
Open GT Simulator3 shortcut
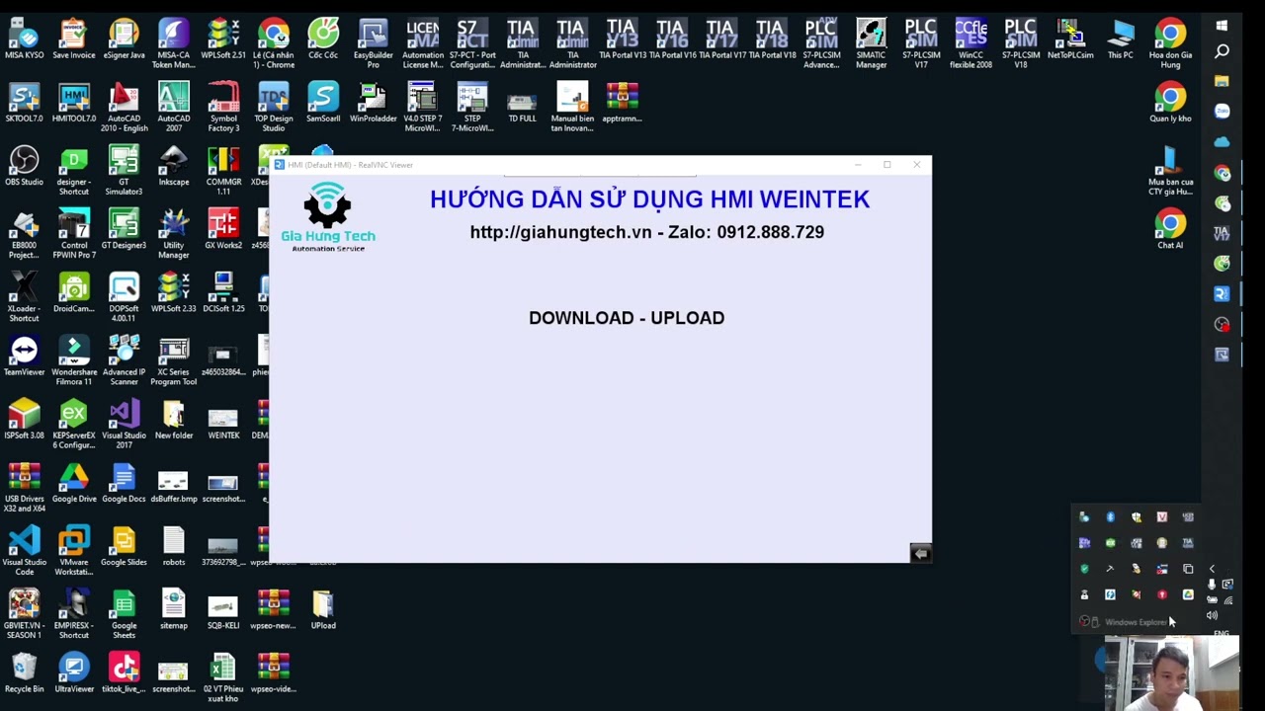click(124, 171)
